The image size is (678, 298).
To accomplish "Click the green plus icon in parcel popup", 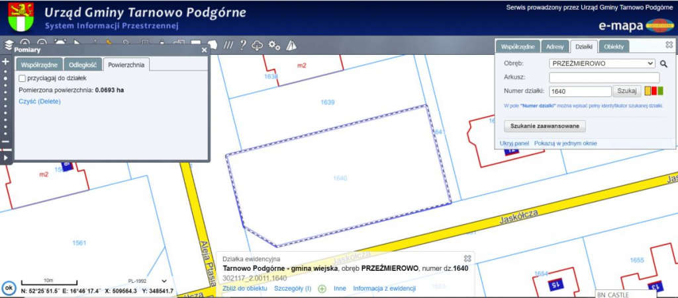I will [x=322, y=288].
